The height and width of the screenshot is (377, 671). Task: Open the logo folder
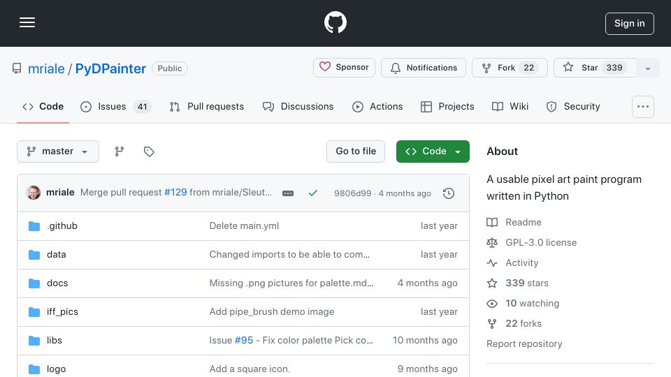pos(56,369)
